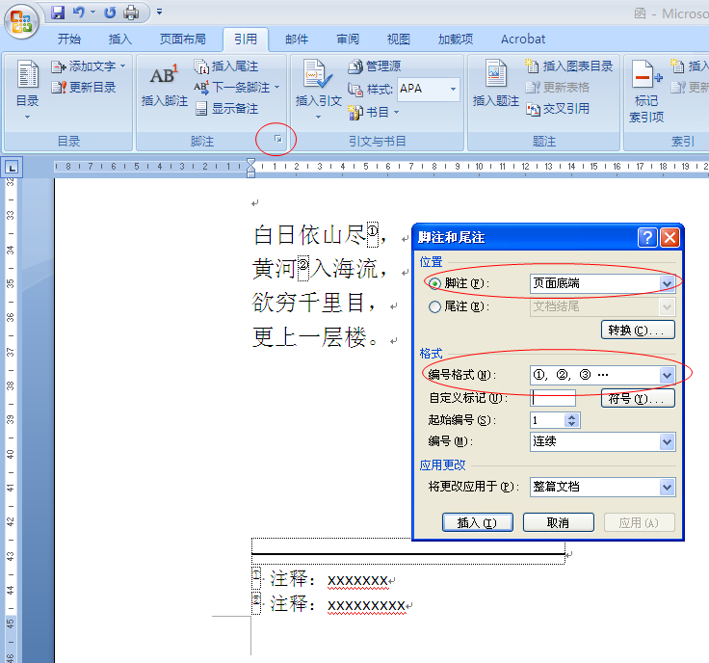The height and width of the screenshot is (663, 709).
Task: Open the 目录 table of contents button
Action: point(28,89)
